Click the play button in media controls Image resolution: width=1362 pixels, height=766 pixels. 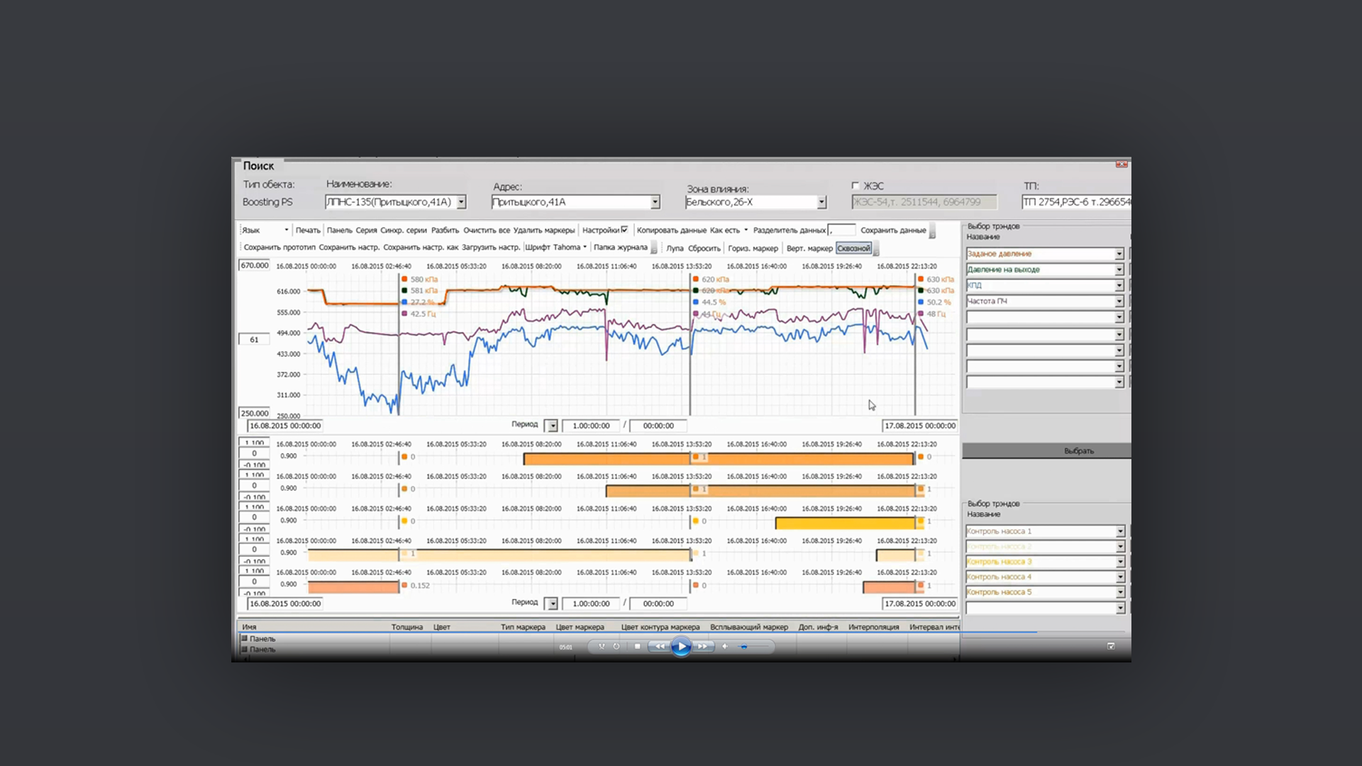pyautogui.click(x=681, y=646)
